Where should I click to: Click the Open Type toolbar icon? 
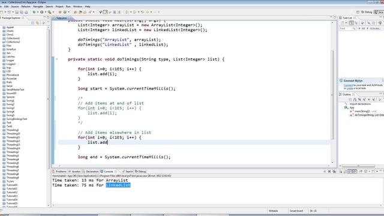(x=76, y=12)
